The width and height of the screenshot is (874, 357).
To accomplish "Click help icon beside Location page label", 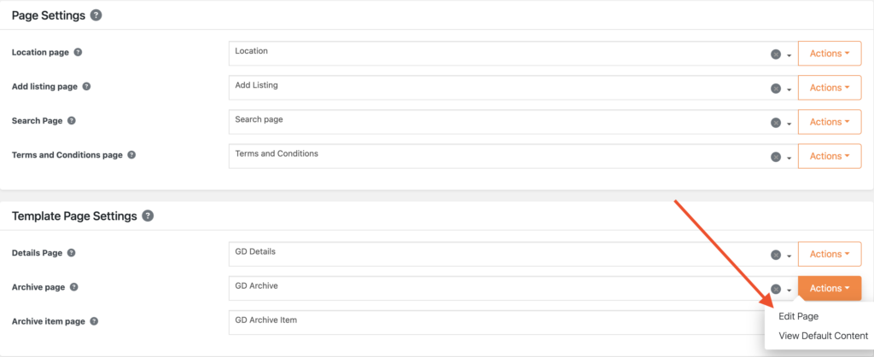I will 78,53.
